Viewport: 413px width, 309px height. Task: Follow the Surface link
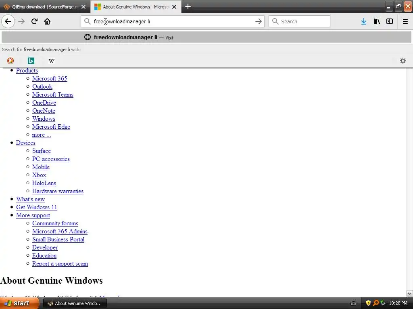coord(42,151)
